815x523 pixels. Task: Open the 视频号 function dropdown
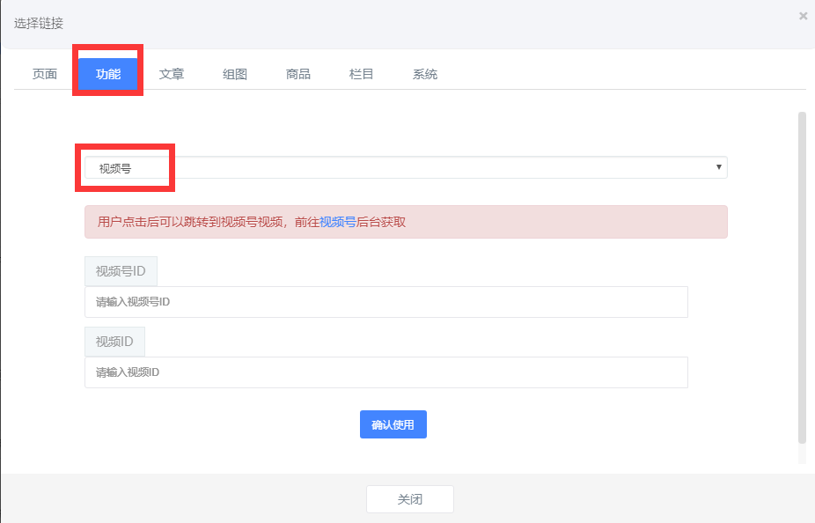coord(405,167)
